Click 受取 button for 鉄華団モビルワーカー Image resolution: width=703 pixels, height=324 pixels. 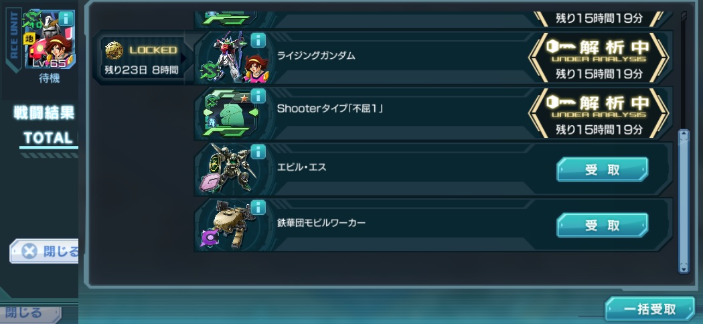point(602,225)
